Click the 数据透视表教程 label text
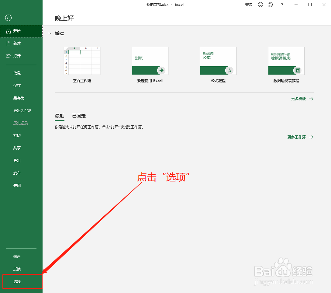Viewport: 331px width, 293px height. pyautogui.click(x=286, y=81)
